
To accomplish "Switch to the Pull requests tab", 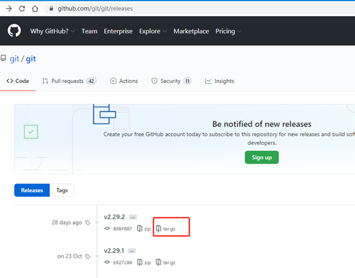I will pyautogui.click(x=69, y=81).
